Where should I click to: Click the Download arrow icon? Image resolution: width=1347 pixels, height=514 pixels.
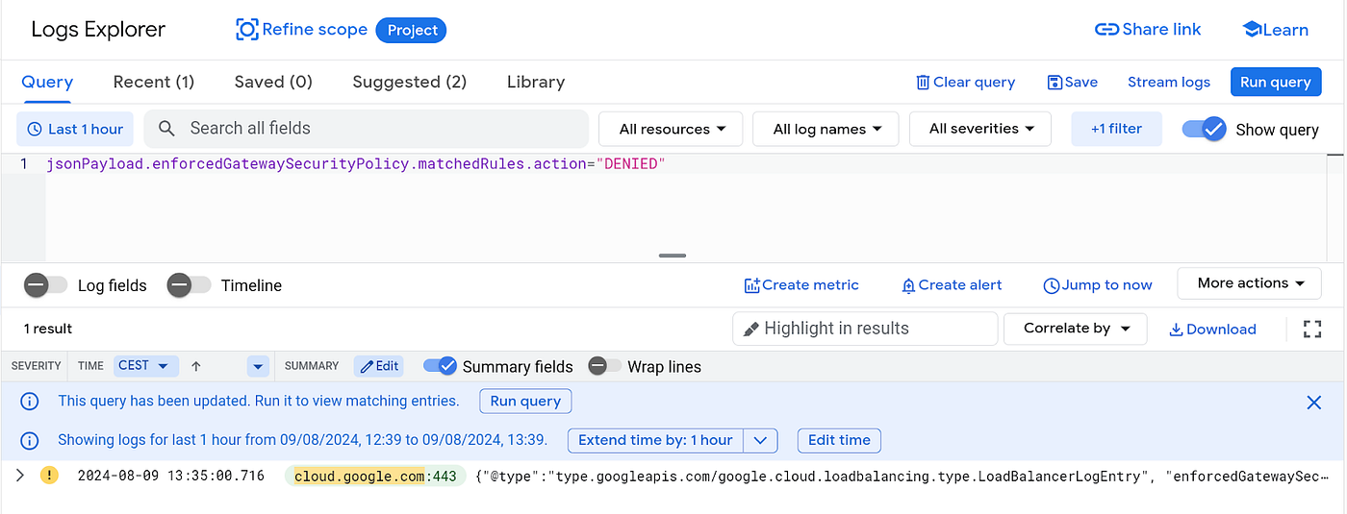coord(1176,330)
